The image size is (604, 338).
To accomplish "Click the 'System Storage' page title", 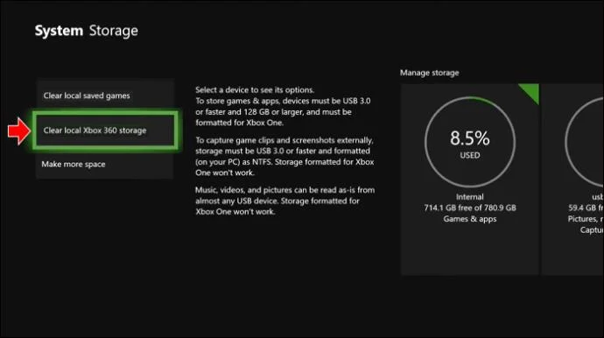I will coord(87,31).
